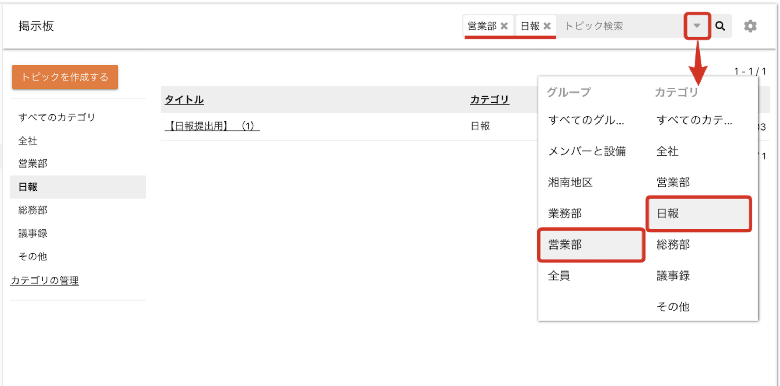Screen dimensions: 780x386
Task: Open カテゴリの管理 link
Action: tap(45, 280)
